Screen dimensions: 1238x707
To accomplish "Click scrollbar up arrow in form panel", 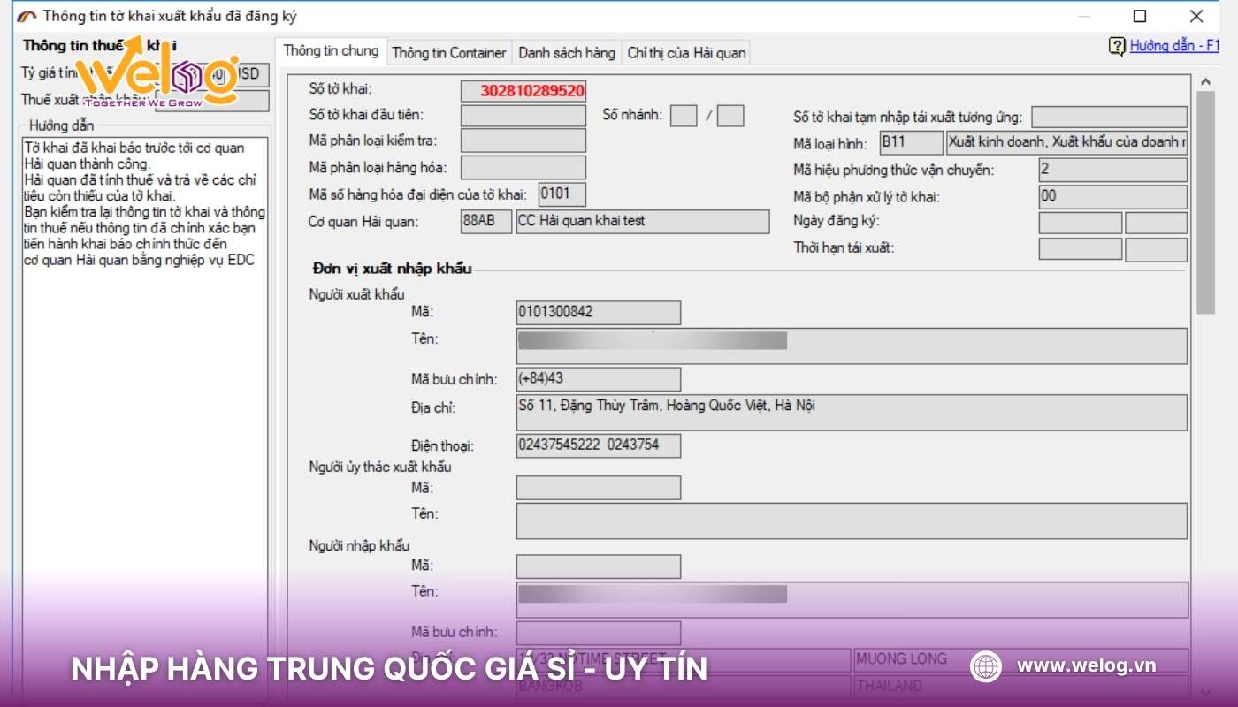I will click(x=1205, y=82).
